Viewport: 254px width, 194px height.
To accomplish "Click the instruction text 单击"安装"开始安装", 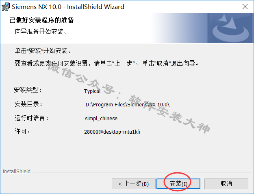I will pos(43,51).
